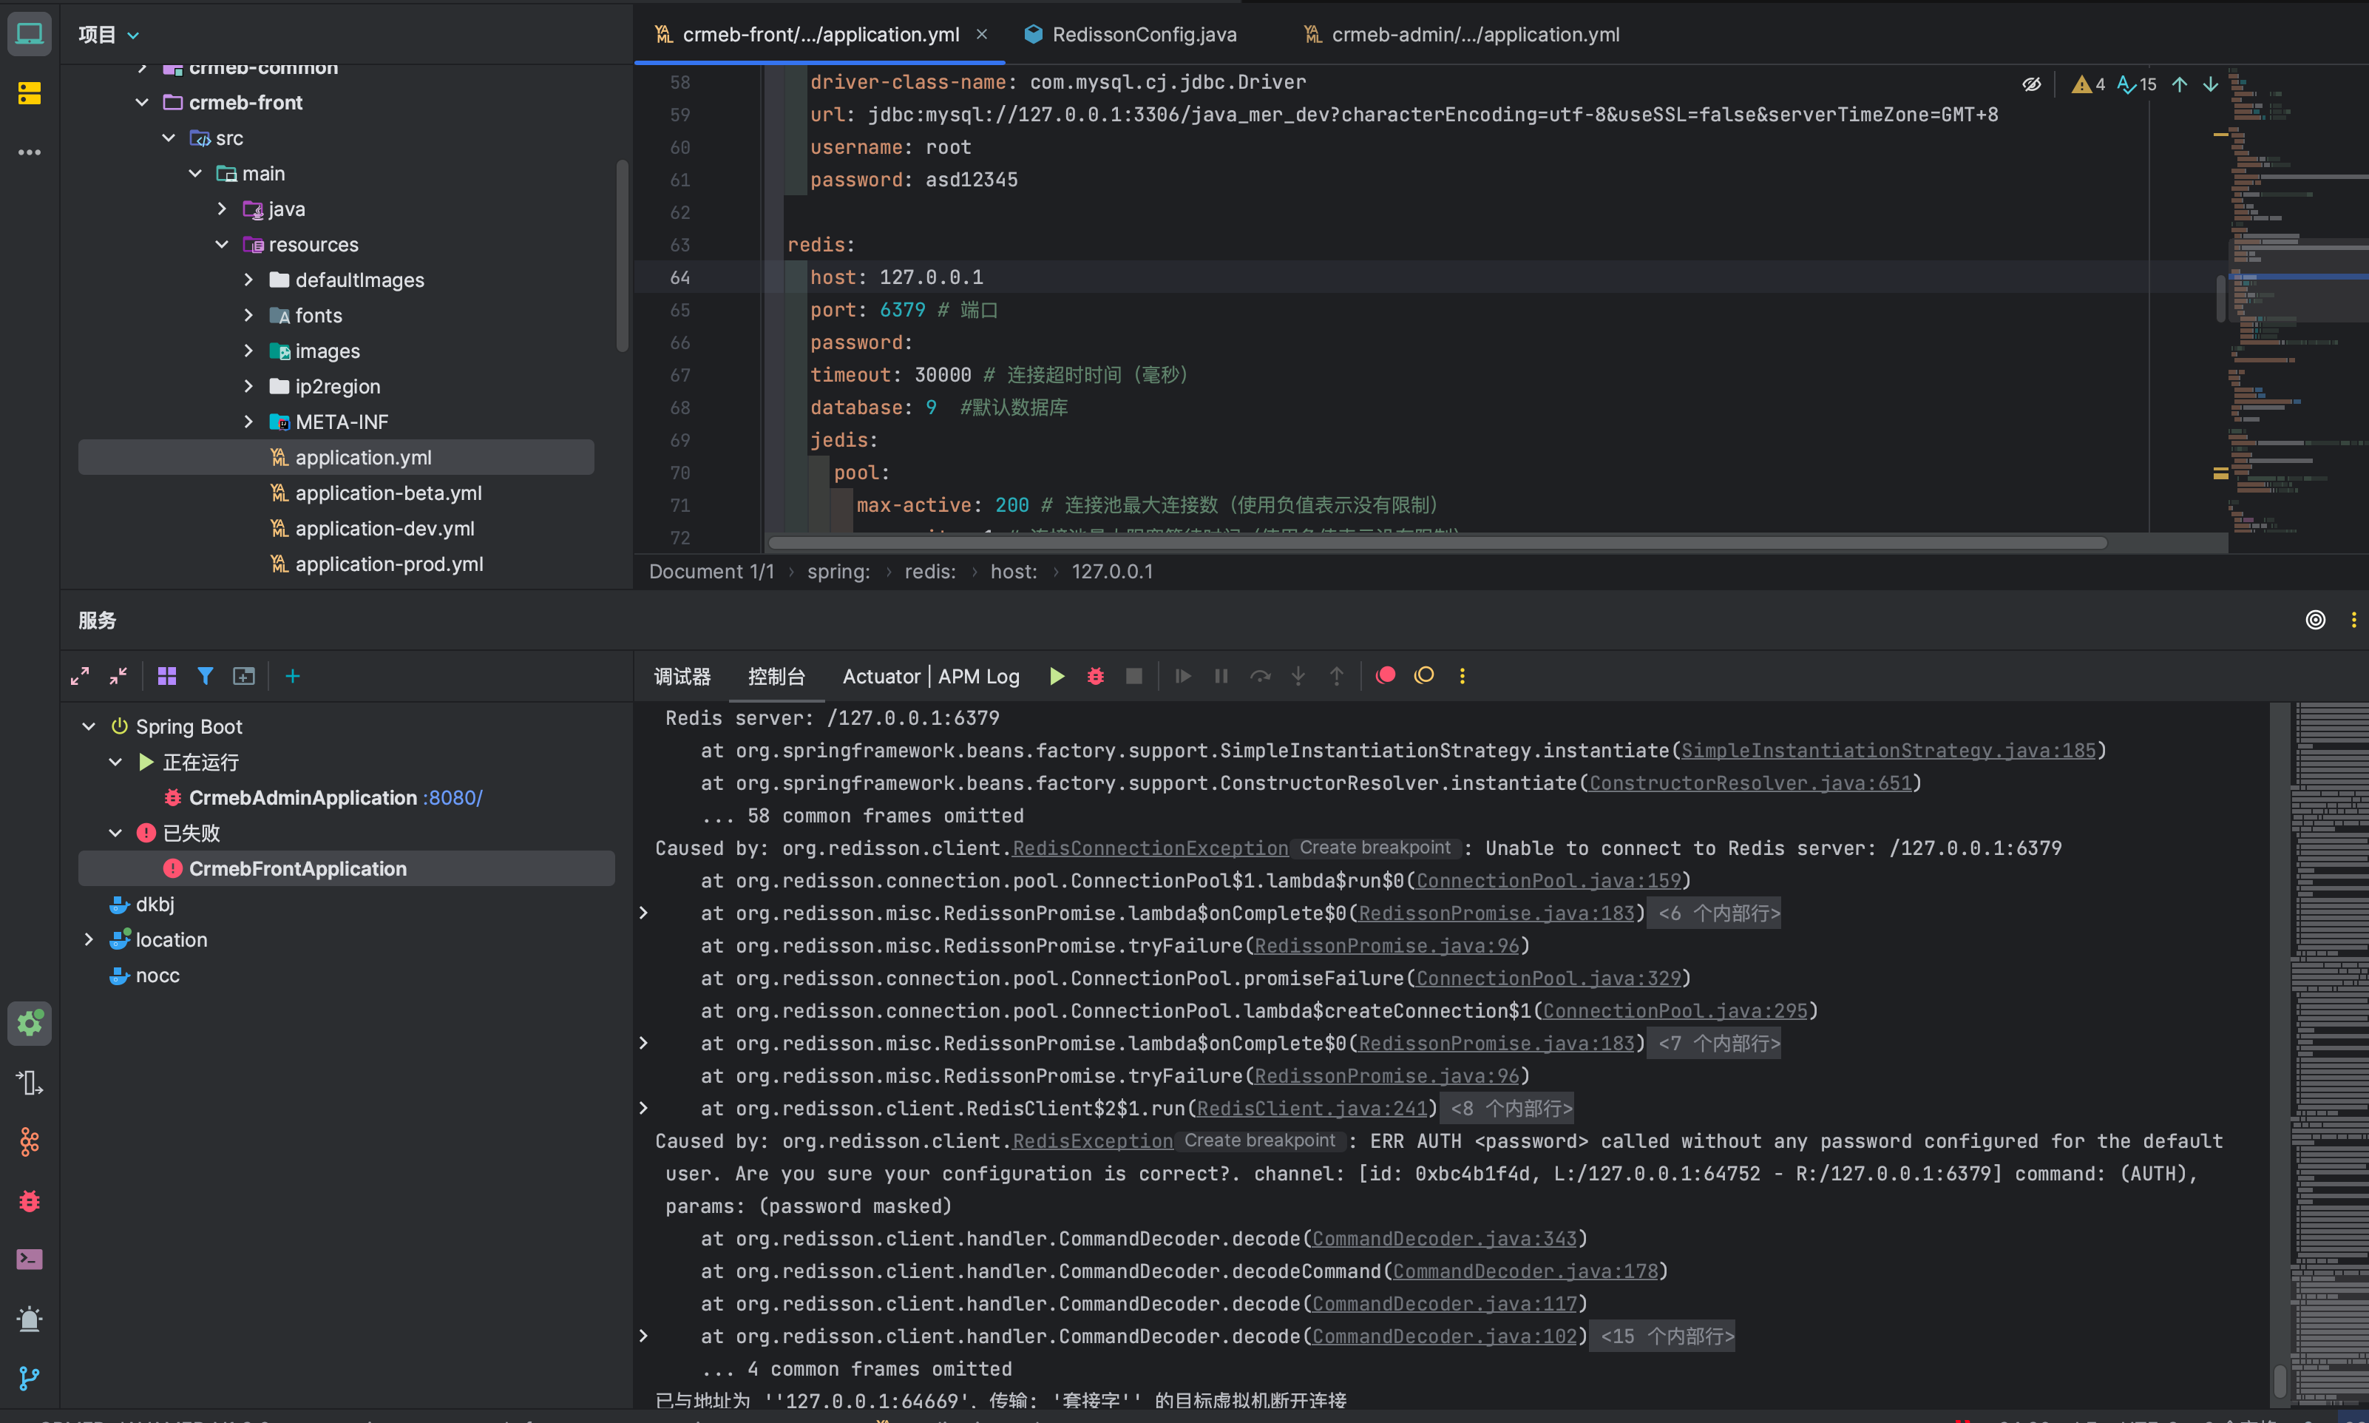Toggle the reader-mode eye icon in editor
2369x1423 pixels.
[x=2030, y=84]
